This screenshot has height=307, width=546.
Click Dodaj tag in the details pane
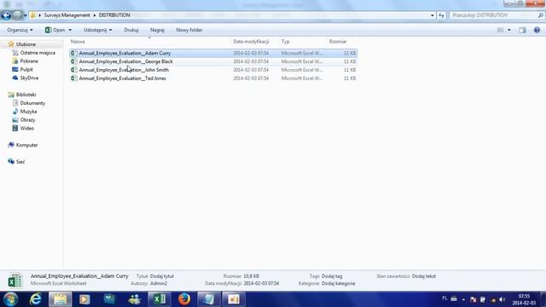332,276
